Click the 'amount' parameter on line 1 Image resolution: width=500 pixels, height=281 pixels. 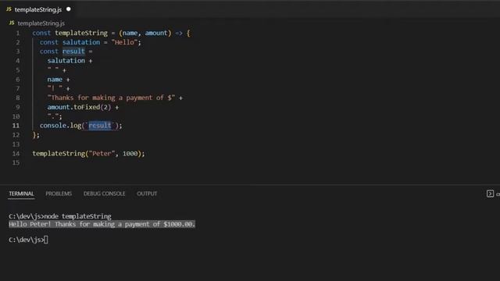pos(156,33)
